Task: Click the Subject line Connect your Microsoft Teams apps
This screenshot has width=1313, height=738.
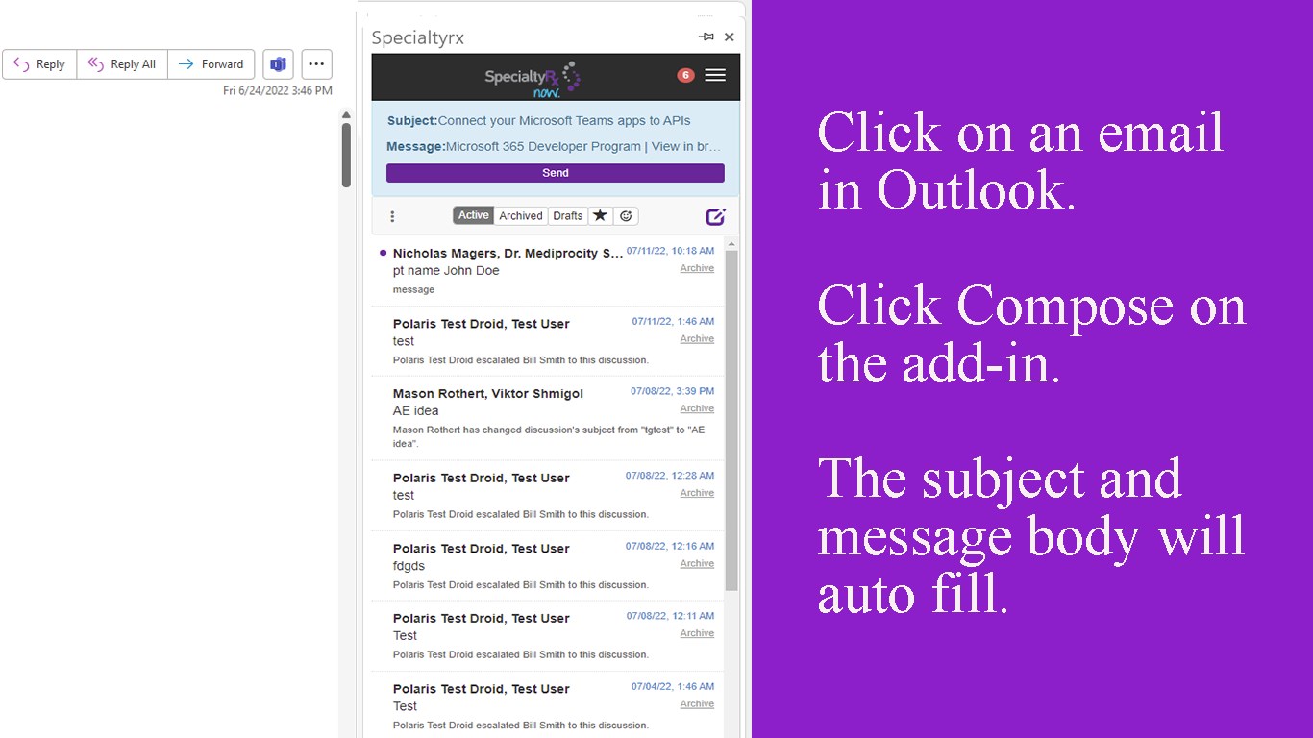Action: 538,121
